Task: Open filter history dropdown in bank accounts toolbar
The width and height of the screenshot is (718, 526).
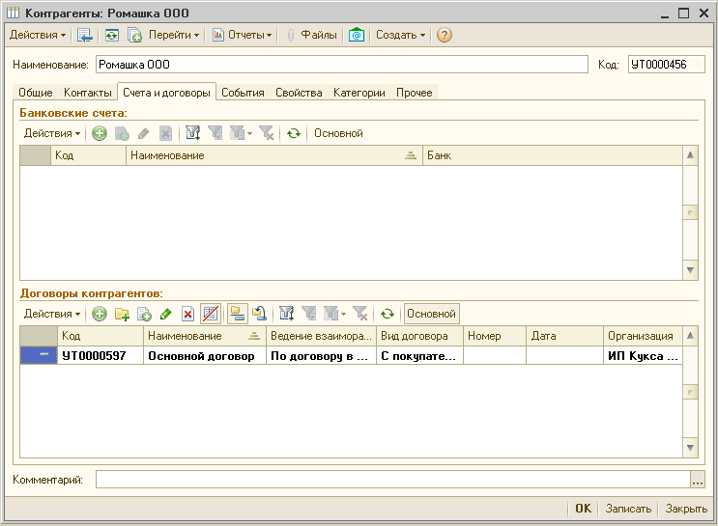Action: coord(241,133)
